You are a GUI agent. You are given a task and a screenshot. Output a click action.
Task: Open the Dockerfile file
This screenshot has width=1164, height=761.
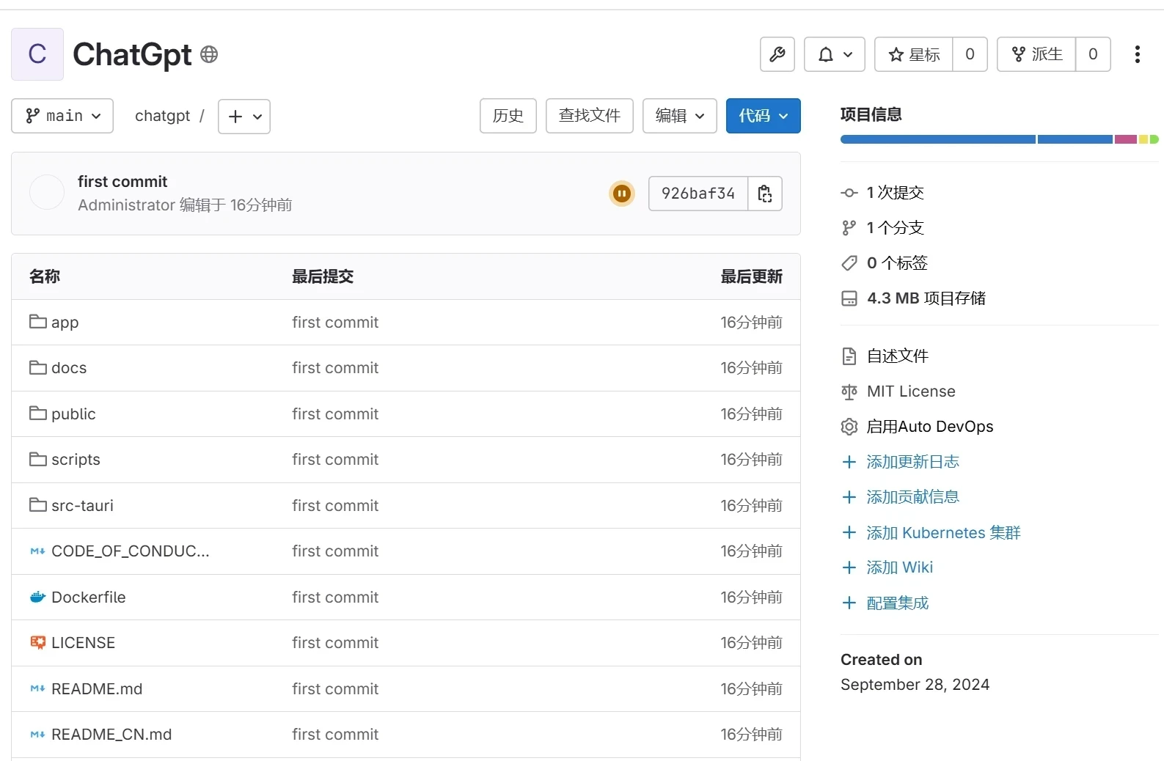click(x=88, y=598)
